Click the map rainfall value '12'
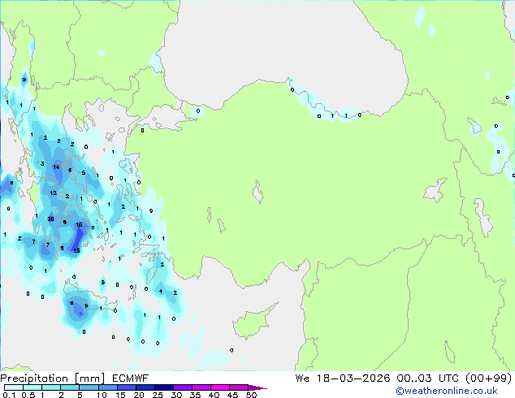515x398 pixels. coord(54,193)
